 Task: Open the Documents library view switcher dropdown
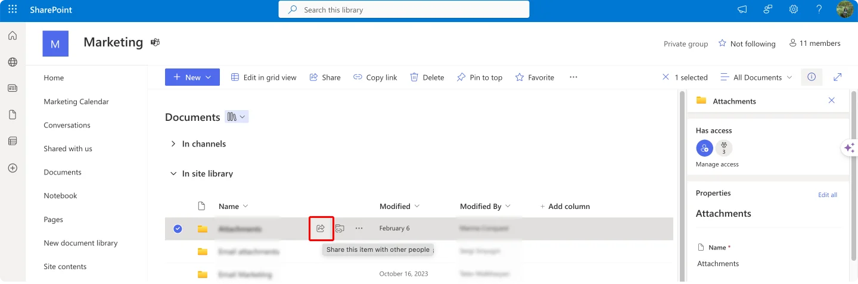237,117
